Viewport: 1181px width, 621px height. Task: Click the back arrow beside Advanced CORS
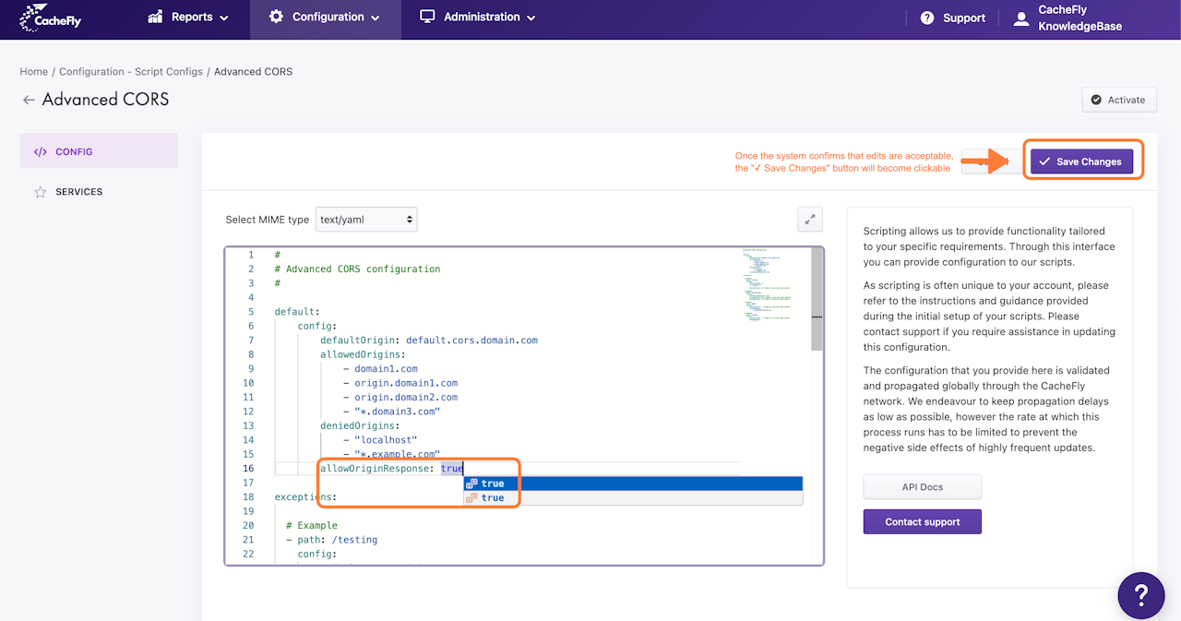[x=29, y=100]
